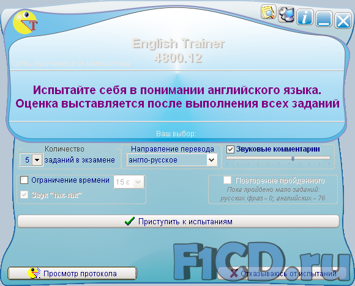Click the English Trainer 4800.12 title
This screenshot has height=286, width=355.
178,51
